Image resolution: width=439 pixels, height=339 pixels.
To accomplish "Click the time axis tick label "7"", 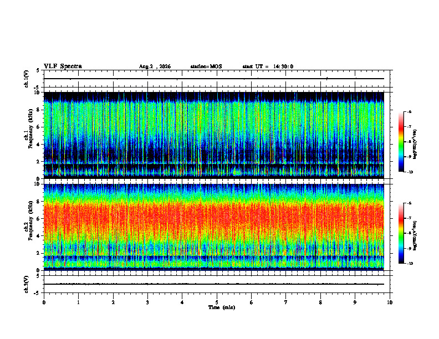I will (x=286, y=302).
